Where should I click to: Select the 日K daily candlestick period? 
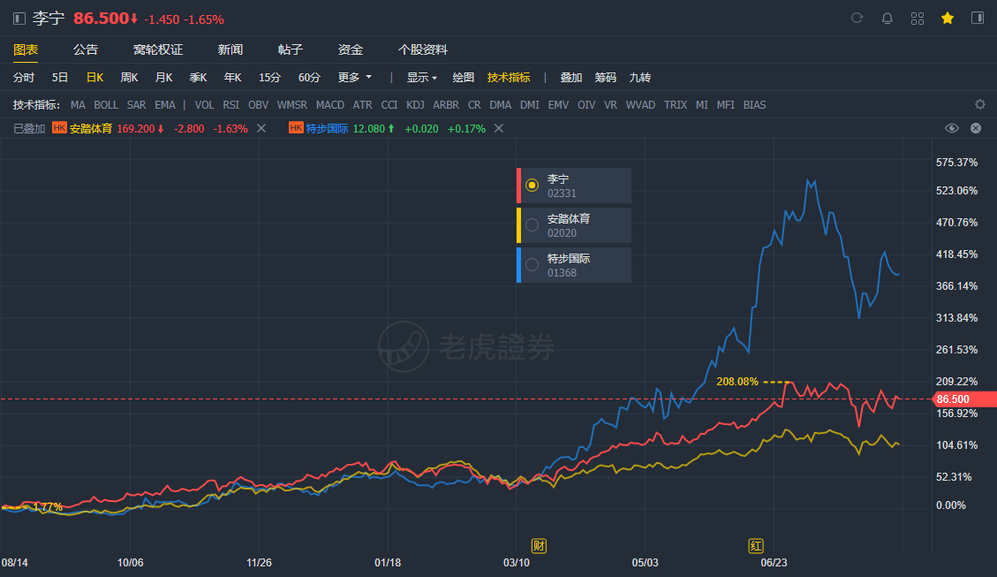point(94,78)
